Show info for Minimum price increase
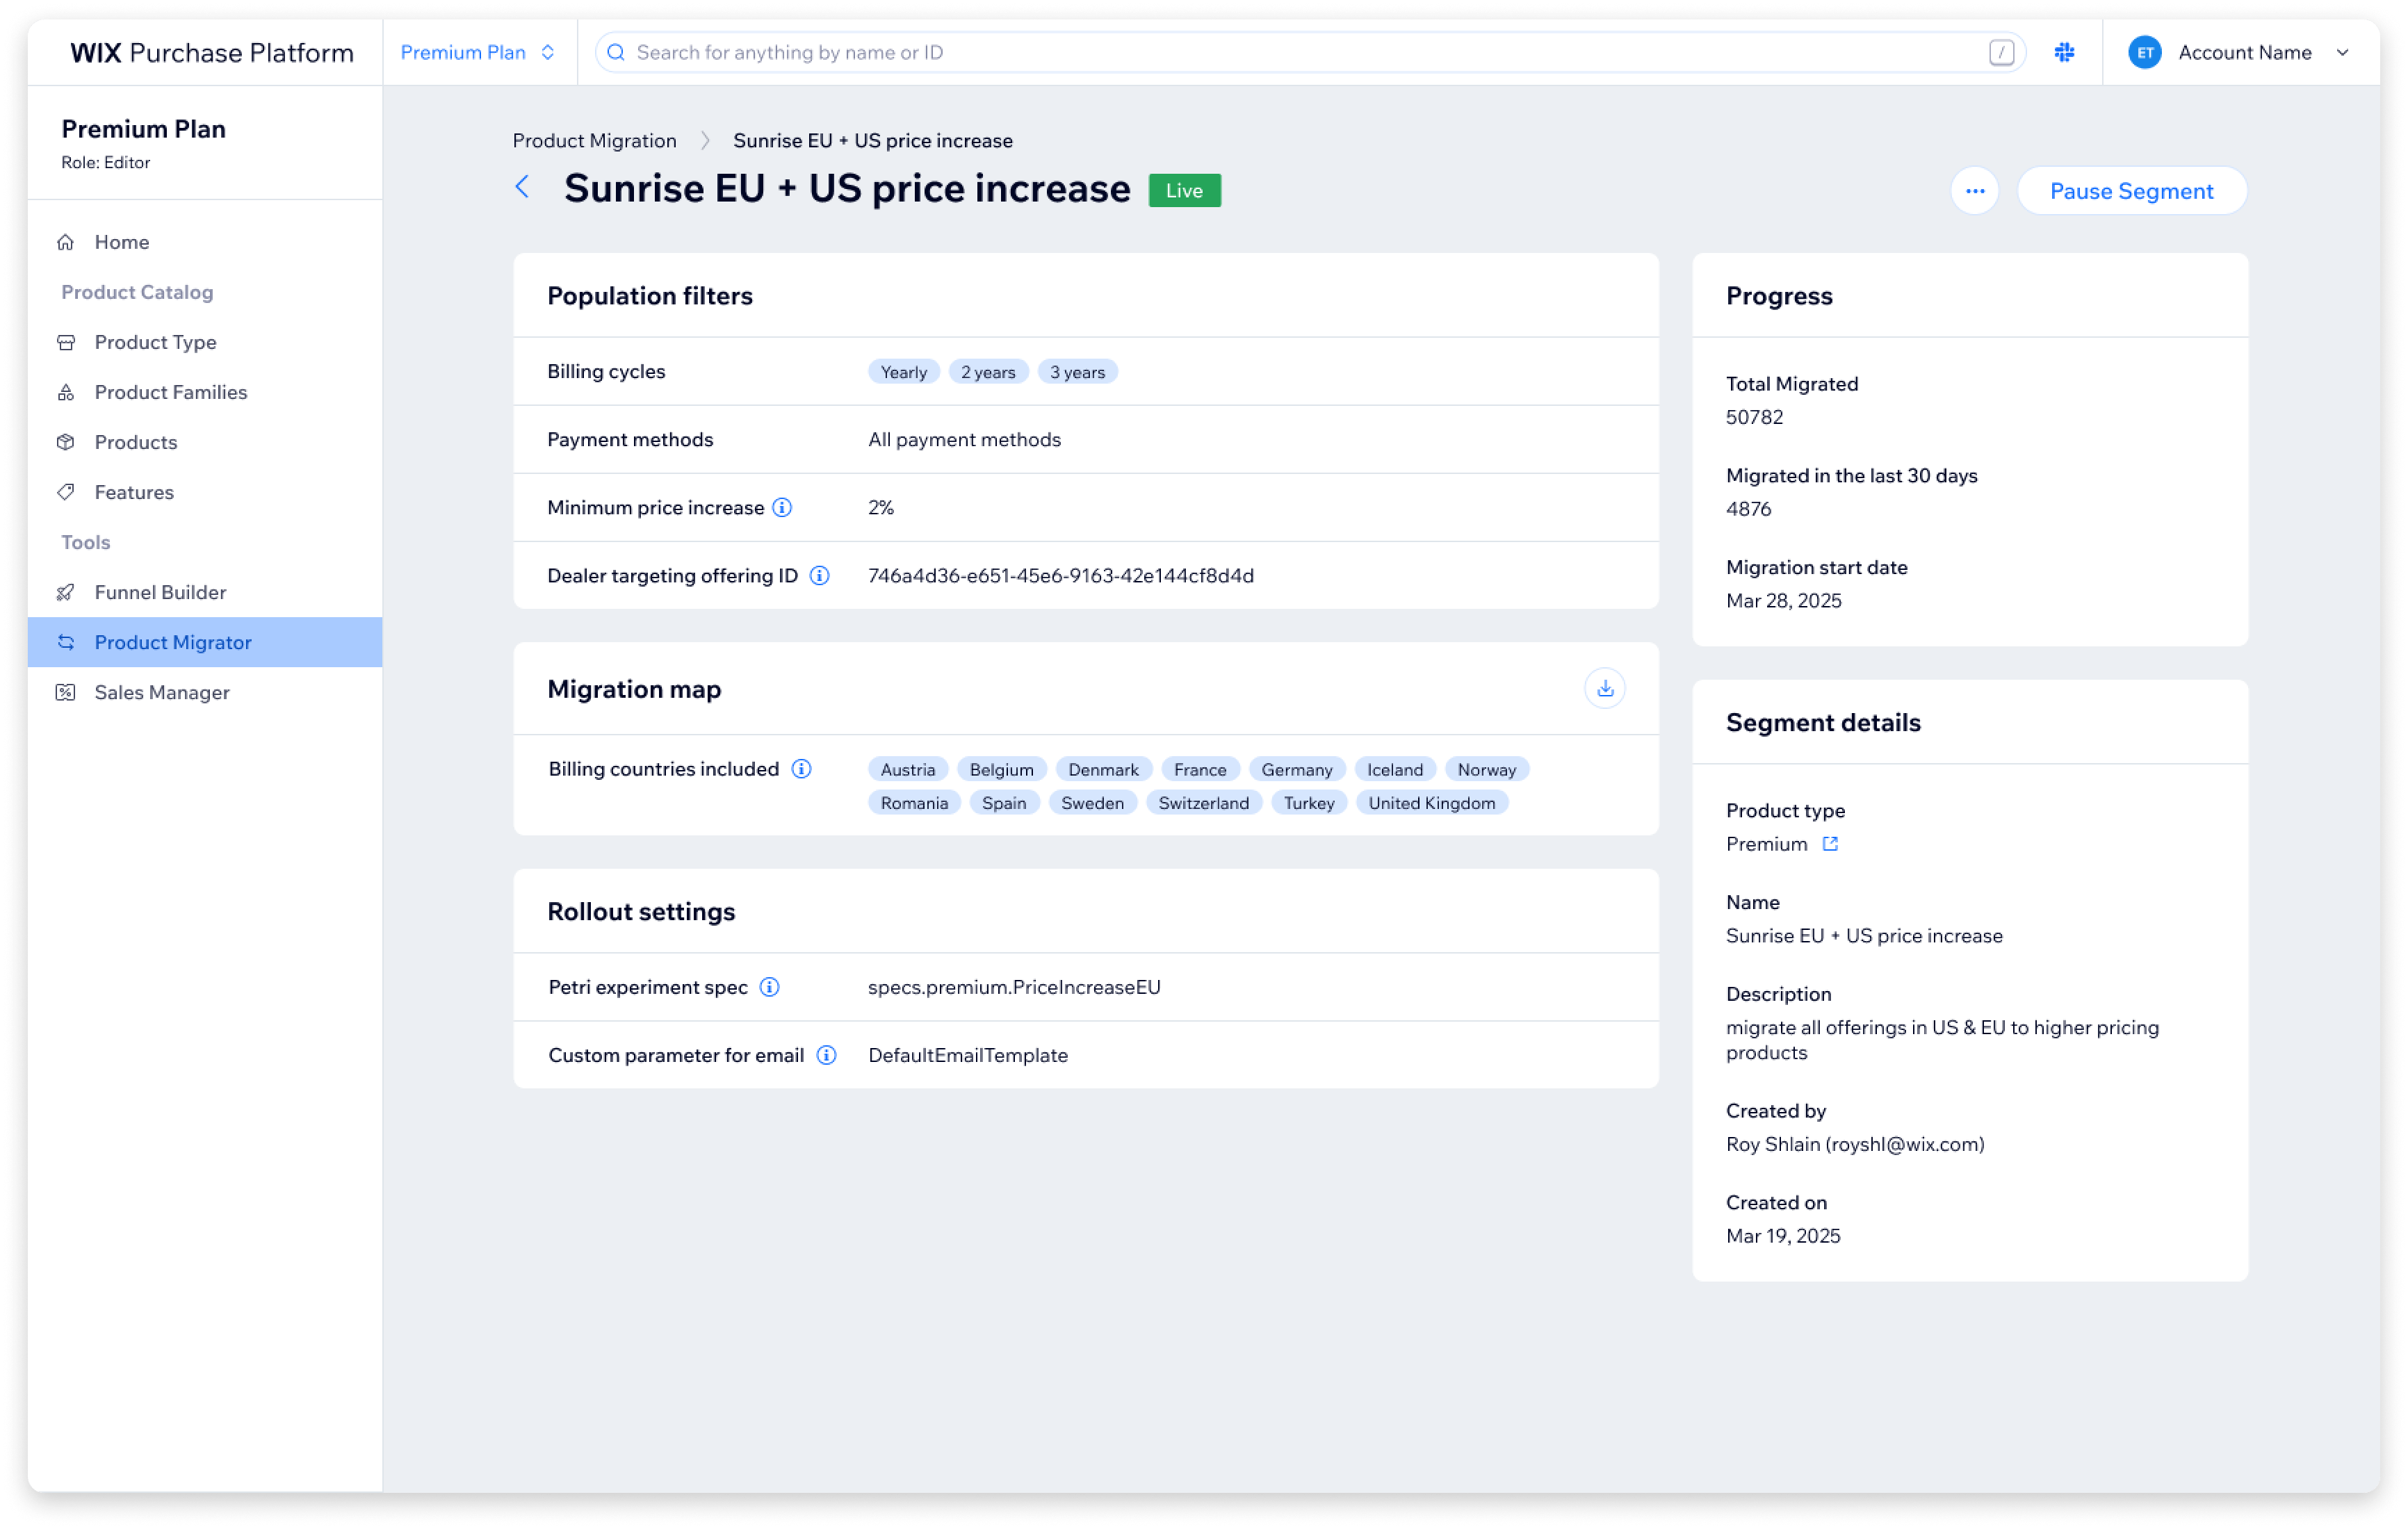The width and height of the screenshot is (2408, 1529). click(782, 507)
